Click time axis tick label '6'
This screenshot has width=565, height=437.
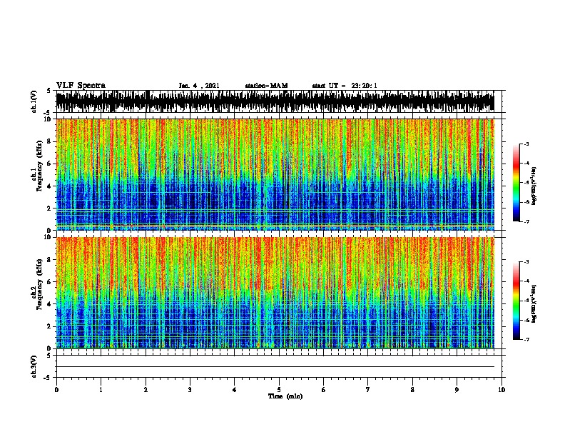tap(324, 389)
